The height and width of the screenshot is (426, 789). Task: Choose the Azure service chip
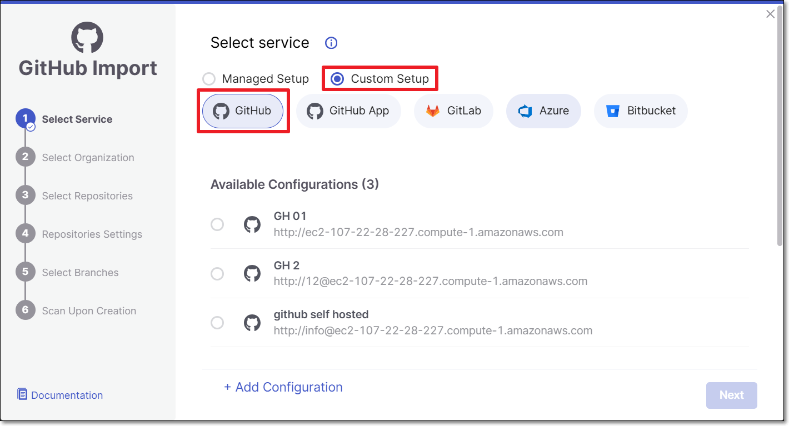(543, 111)
